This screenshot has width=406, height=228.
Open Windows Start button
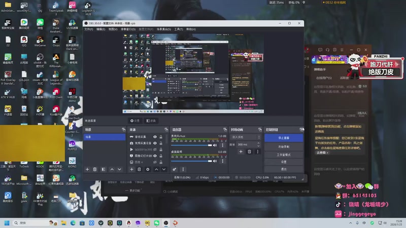(x=7, y=223)
